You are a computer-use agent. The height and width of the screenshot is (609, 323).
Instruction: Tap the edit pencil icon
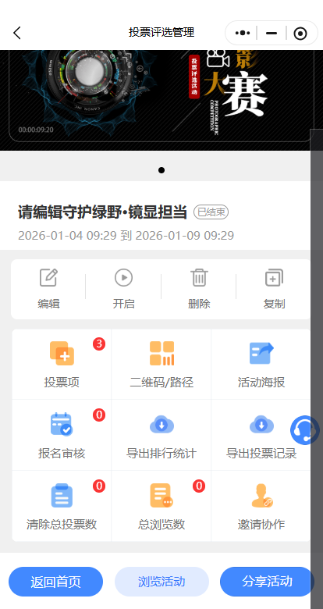pyautogui.click(x=48, y=277)
